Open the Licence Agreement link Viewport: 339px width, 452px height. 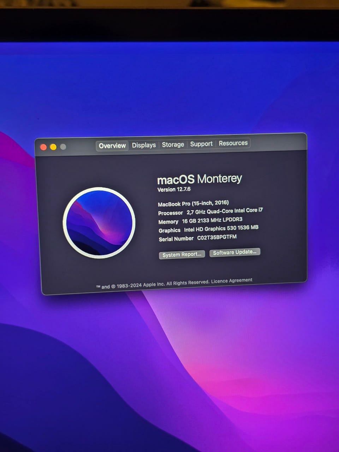pyautogui.click(x=232, y=281)
